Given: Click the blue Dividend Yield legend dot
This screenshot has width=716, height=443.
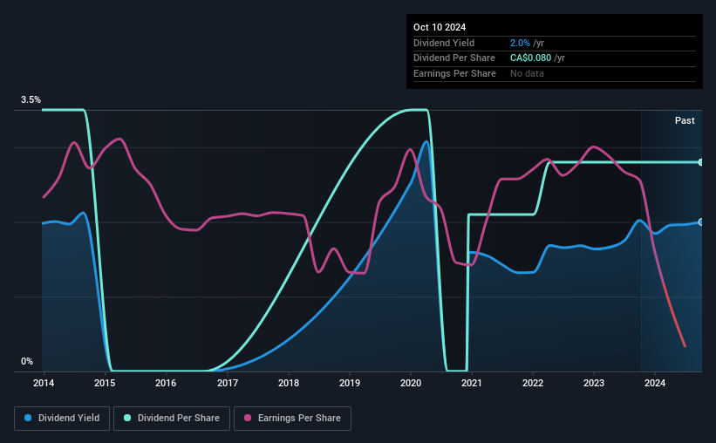Looking at the screenshot, I should 28,418.
